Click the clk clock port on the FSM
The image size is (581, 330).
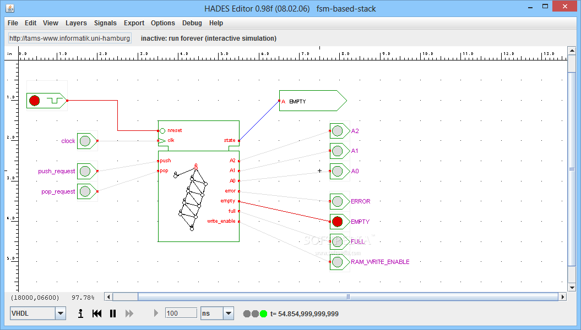click(162, 141)
